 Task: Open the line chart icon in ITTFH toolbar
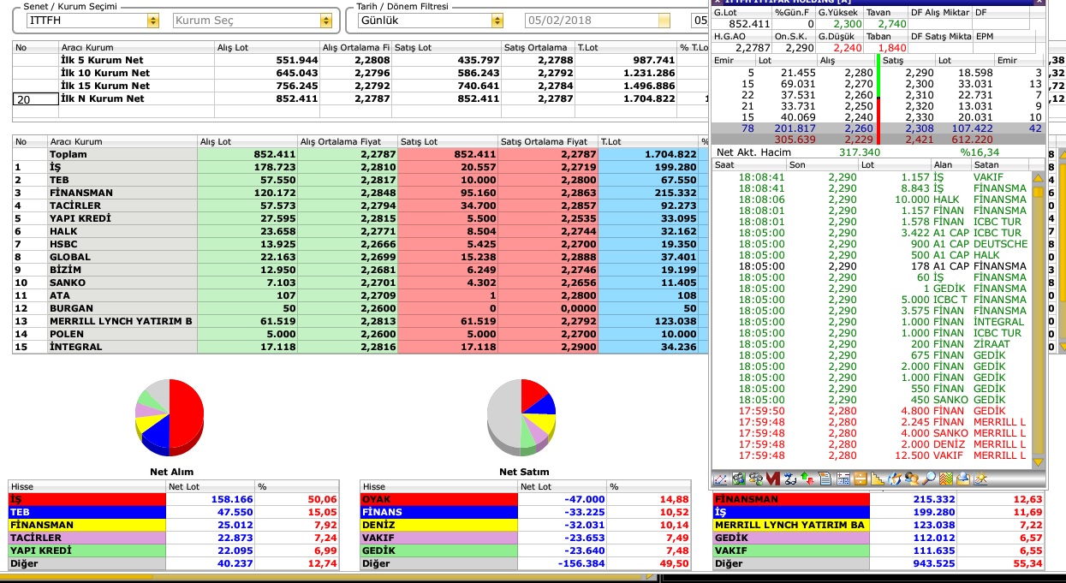tap(720, 479)
